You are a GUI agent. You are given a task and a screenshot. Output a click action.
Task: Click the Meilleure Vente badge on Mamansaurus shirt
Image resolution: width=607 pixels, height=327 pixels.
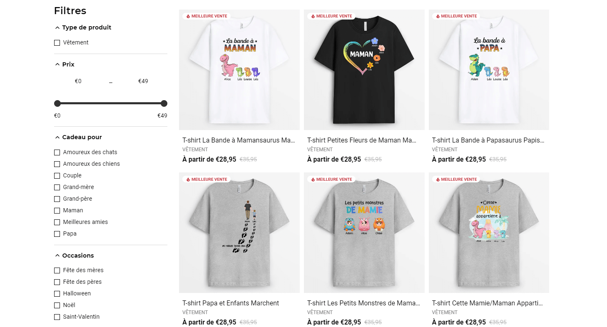click(x=206, y=16)
